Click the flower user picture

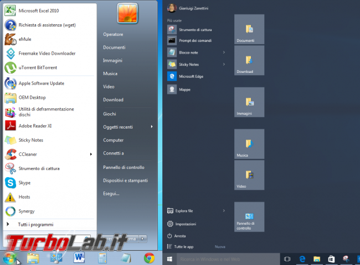coord(127,13)
